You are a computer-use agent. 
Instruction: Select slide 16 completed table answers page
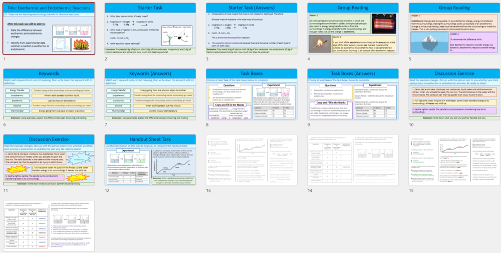(x=49, y=226)
